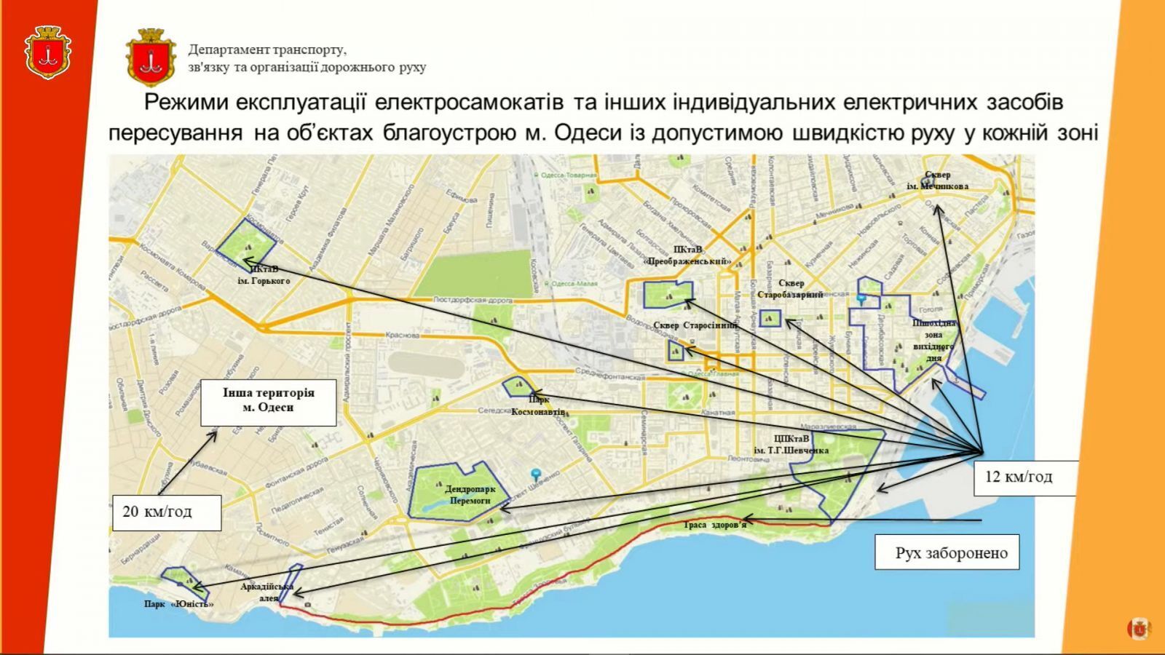The width and height of the screenshot is (1165, 655).
Task: Click the 'ПКтаВ «Преображенський»' label
Action: pyautogui.click(x=687, y=255)
